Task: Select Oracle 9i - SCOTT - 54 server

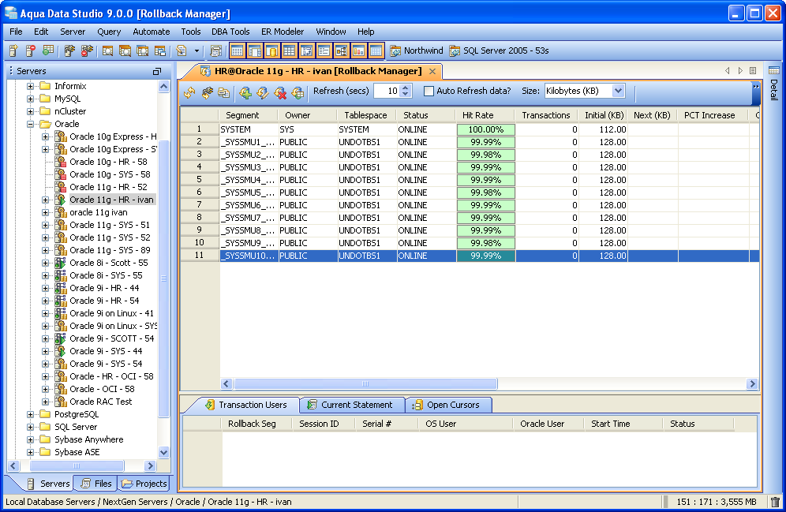Action: point(112,338)
